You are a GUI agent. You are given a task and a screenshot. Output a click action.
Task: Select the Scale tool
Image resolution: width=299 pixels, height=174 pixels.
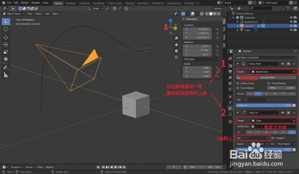[x=6, y=52]
